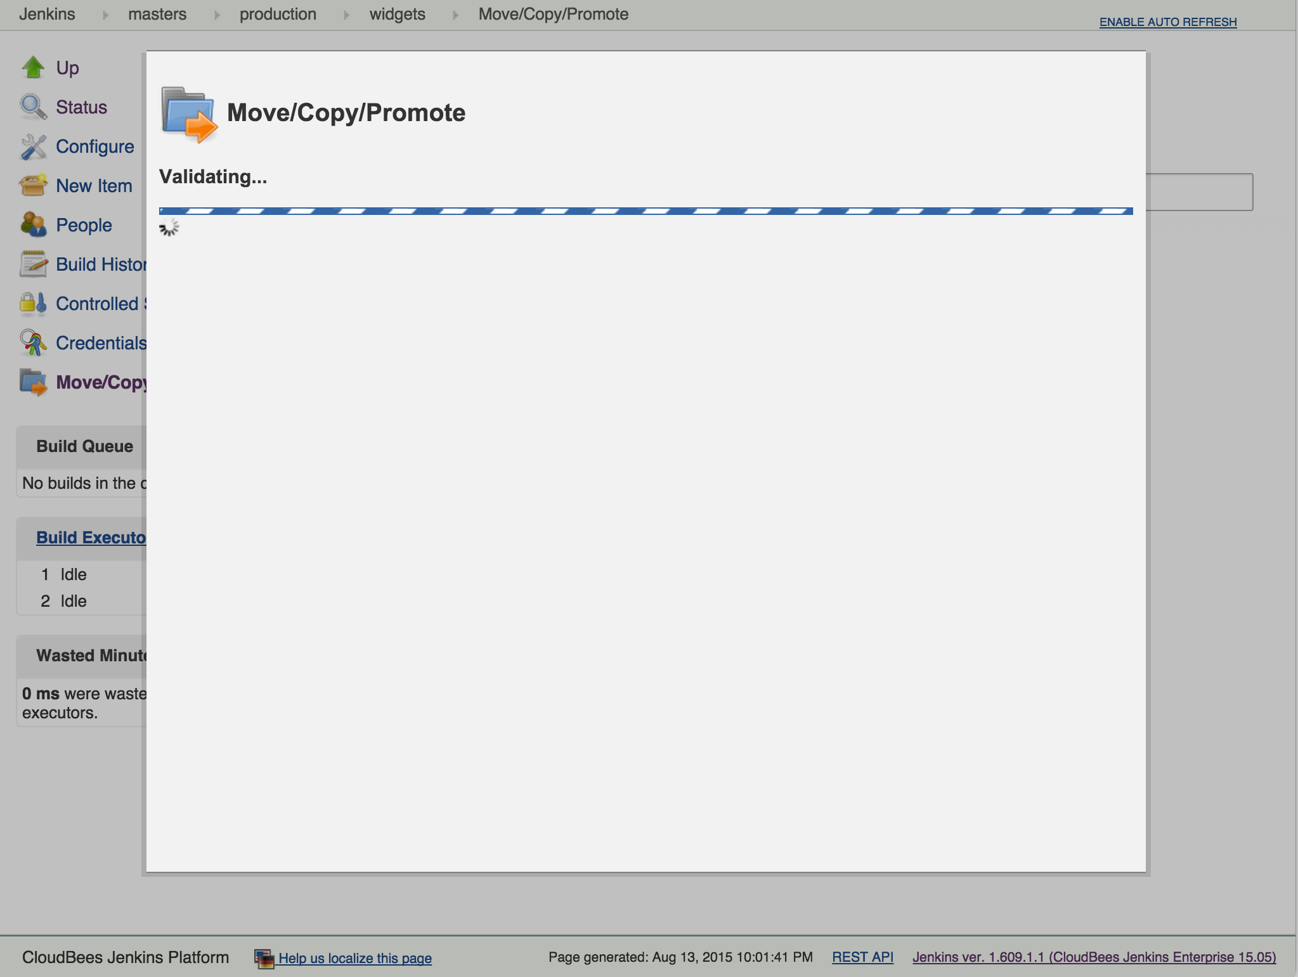Click ENABLE AUTO REFRESH link
This screenshot has height=977, width=1298.
[x=1168, y=22]
